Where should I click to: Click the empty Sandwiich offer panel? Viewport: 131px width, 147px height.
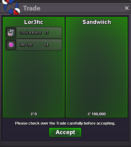(x=97, y=68)
